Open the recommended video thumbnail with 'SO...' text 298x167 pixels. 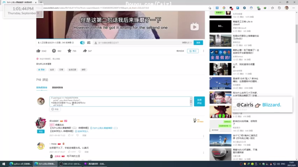(220, 26)
